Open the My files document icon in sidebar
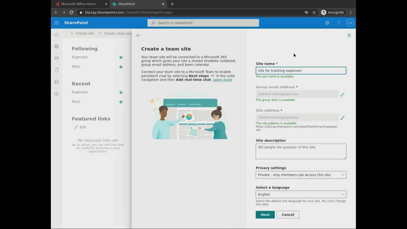 pyautogui.click(x=57, y=70)
